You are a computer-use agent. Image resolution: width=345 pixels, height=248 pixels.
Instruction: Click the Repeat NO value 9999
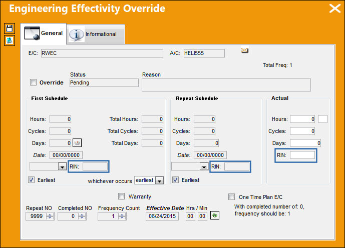click(36, 216)
